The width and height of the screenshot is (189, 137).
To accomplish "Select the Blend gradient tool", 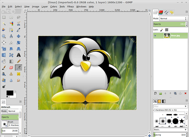I will coord(11,61).
